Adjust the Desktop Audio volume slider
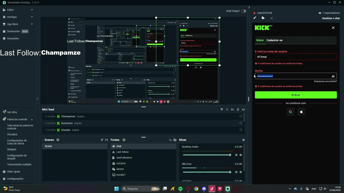The width and height of the screenshot is (344, 193). click(x=206, y=155)
